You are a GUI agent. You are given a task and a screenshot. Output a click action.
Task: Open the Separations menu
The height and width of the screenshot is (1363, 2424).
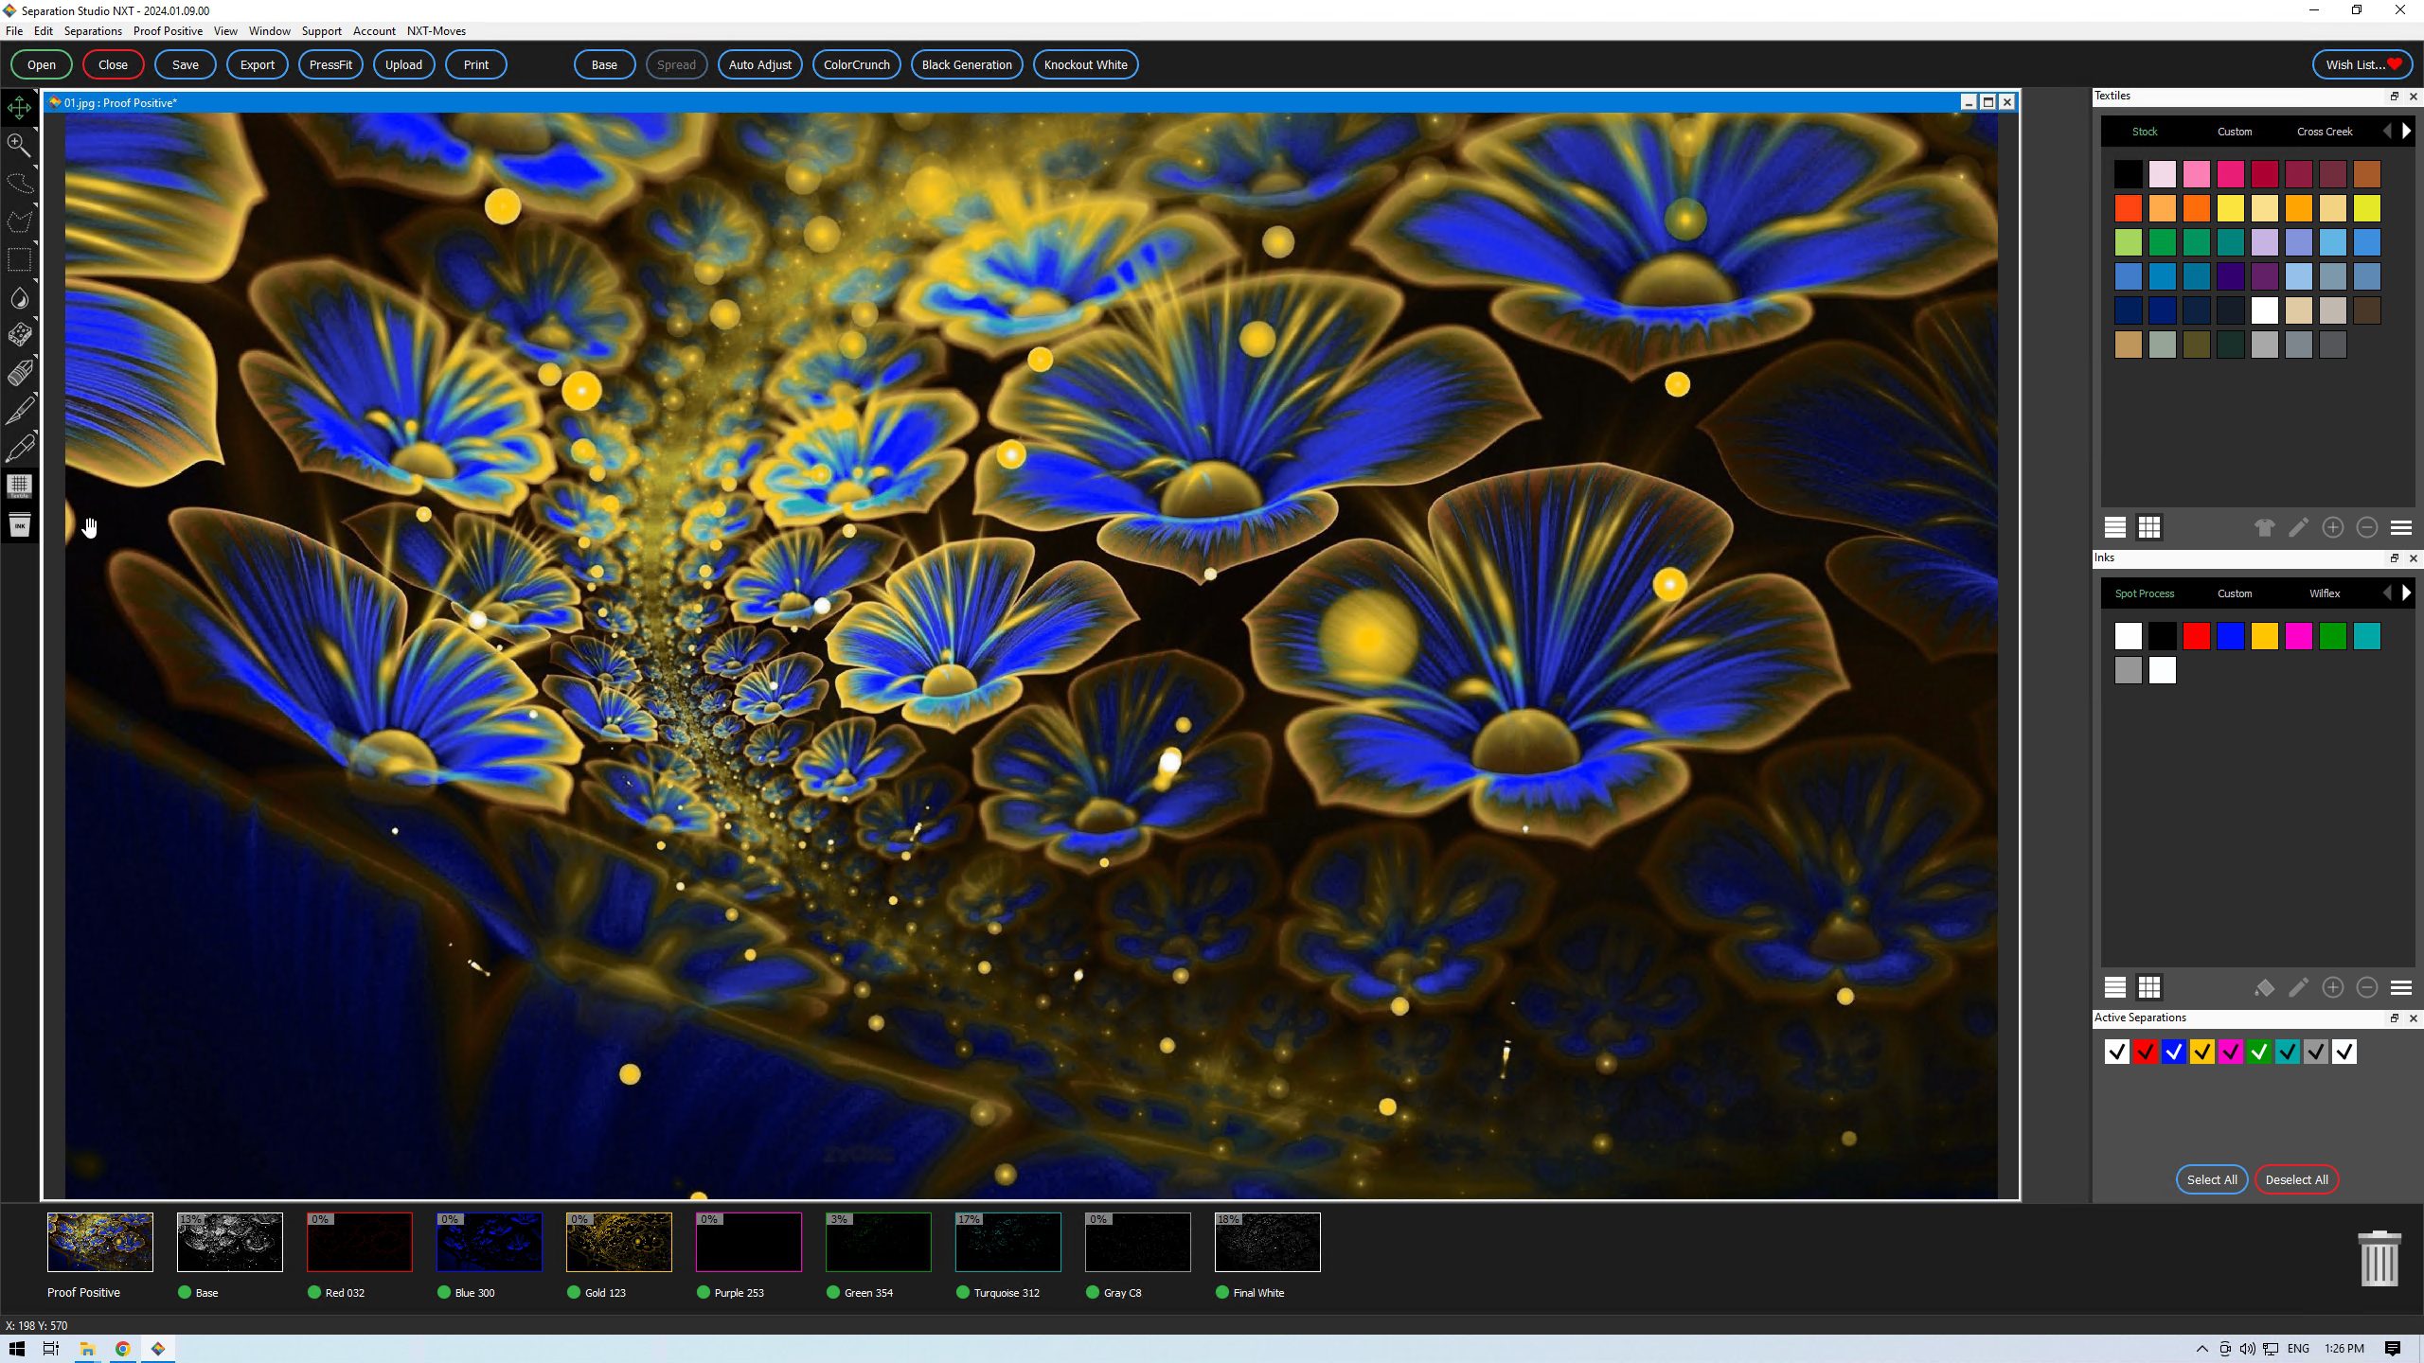tap(92, 30)
